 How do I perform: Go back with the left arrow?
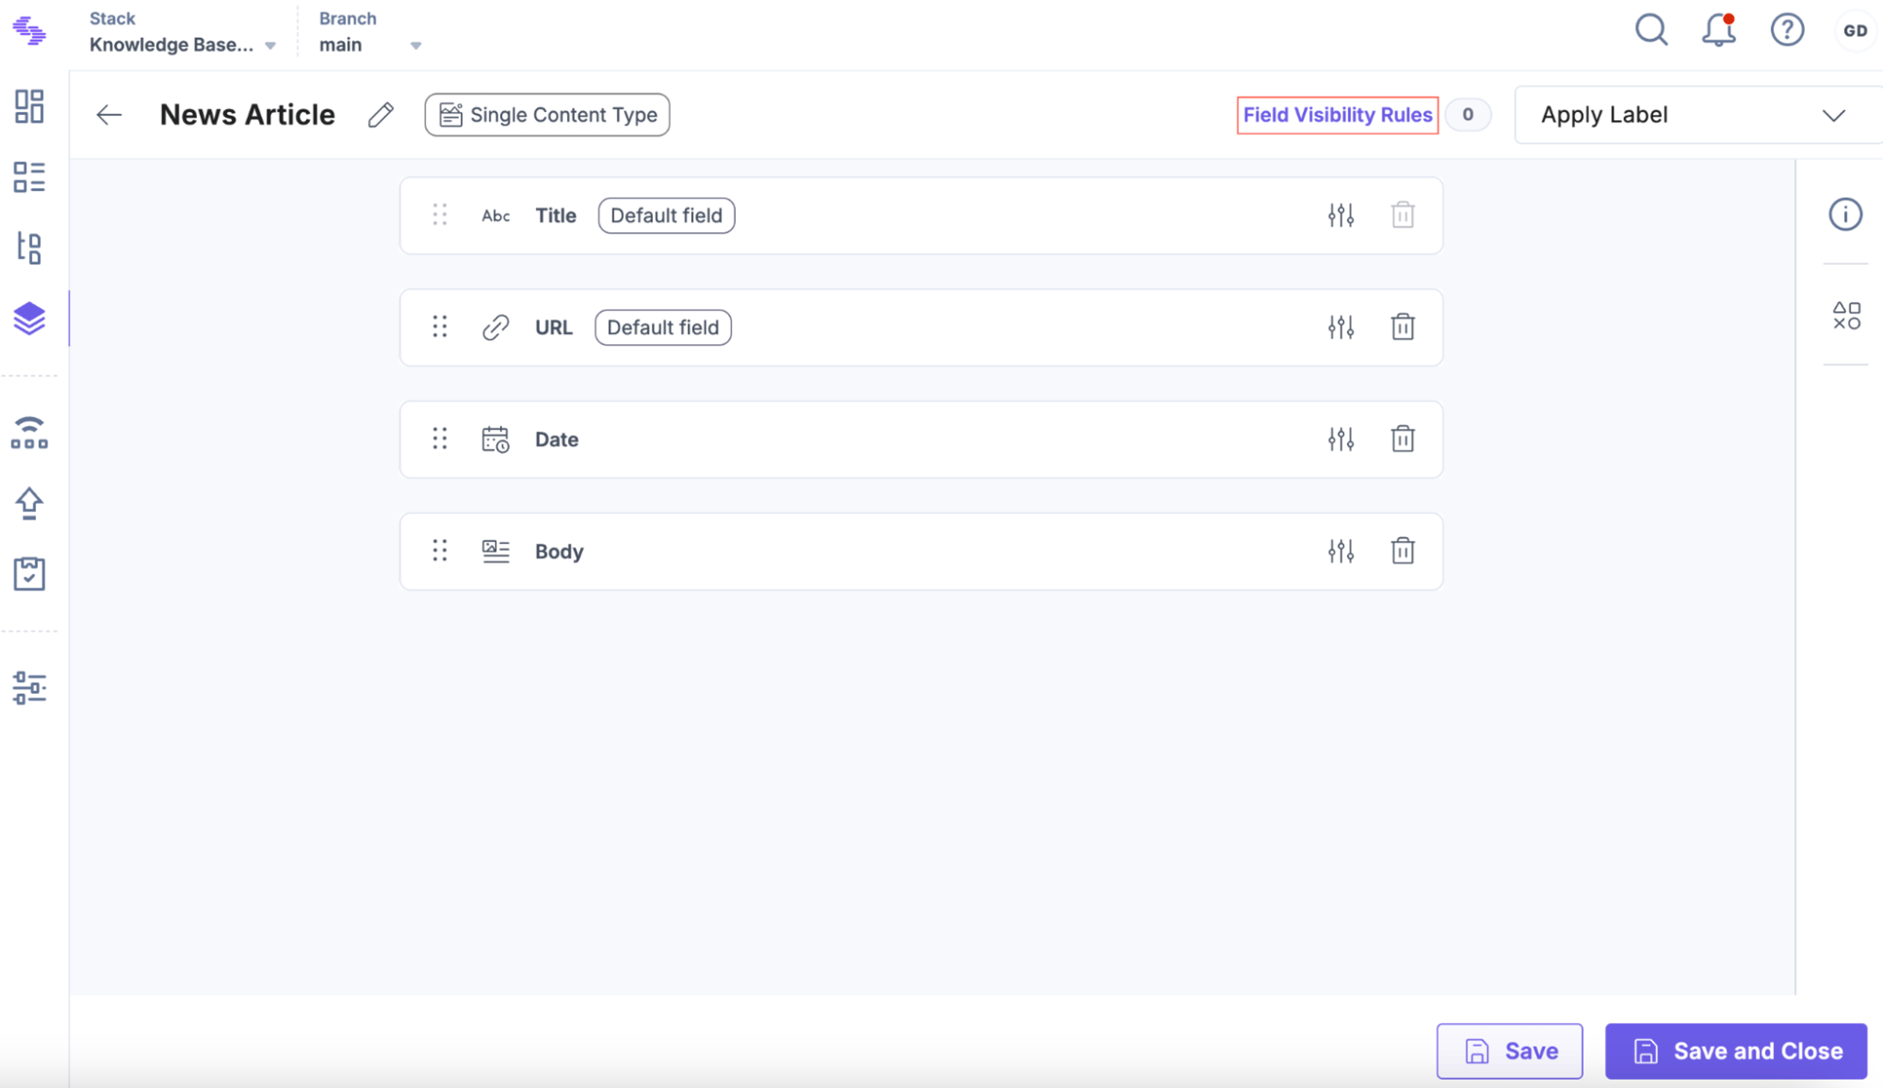point(109,115)
